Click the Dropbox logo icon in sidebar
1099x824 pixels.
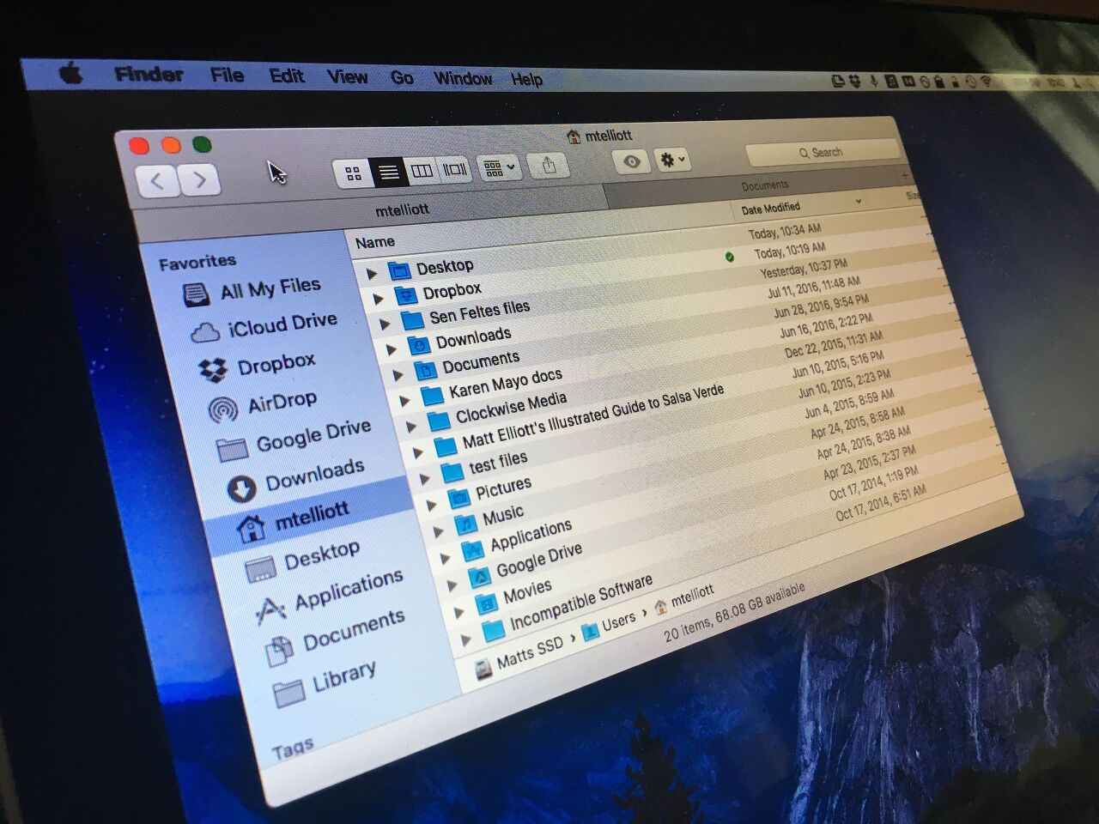(212, 371)
